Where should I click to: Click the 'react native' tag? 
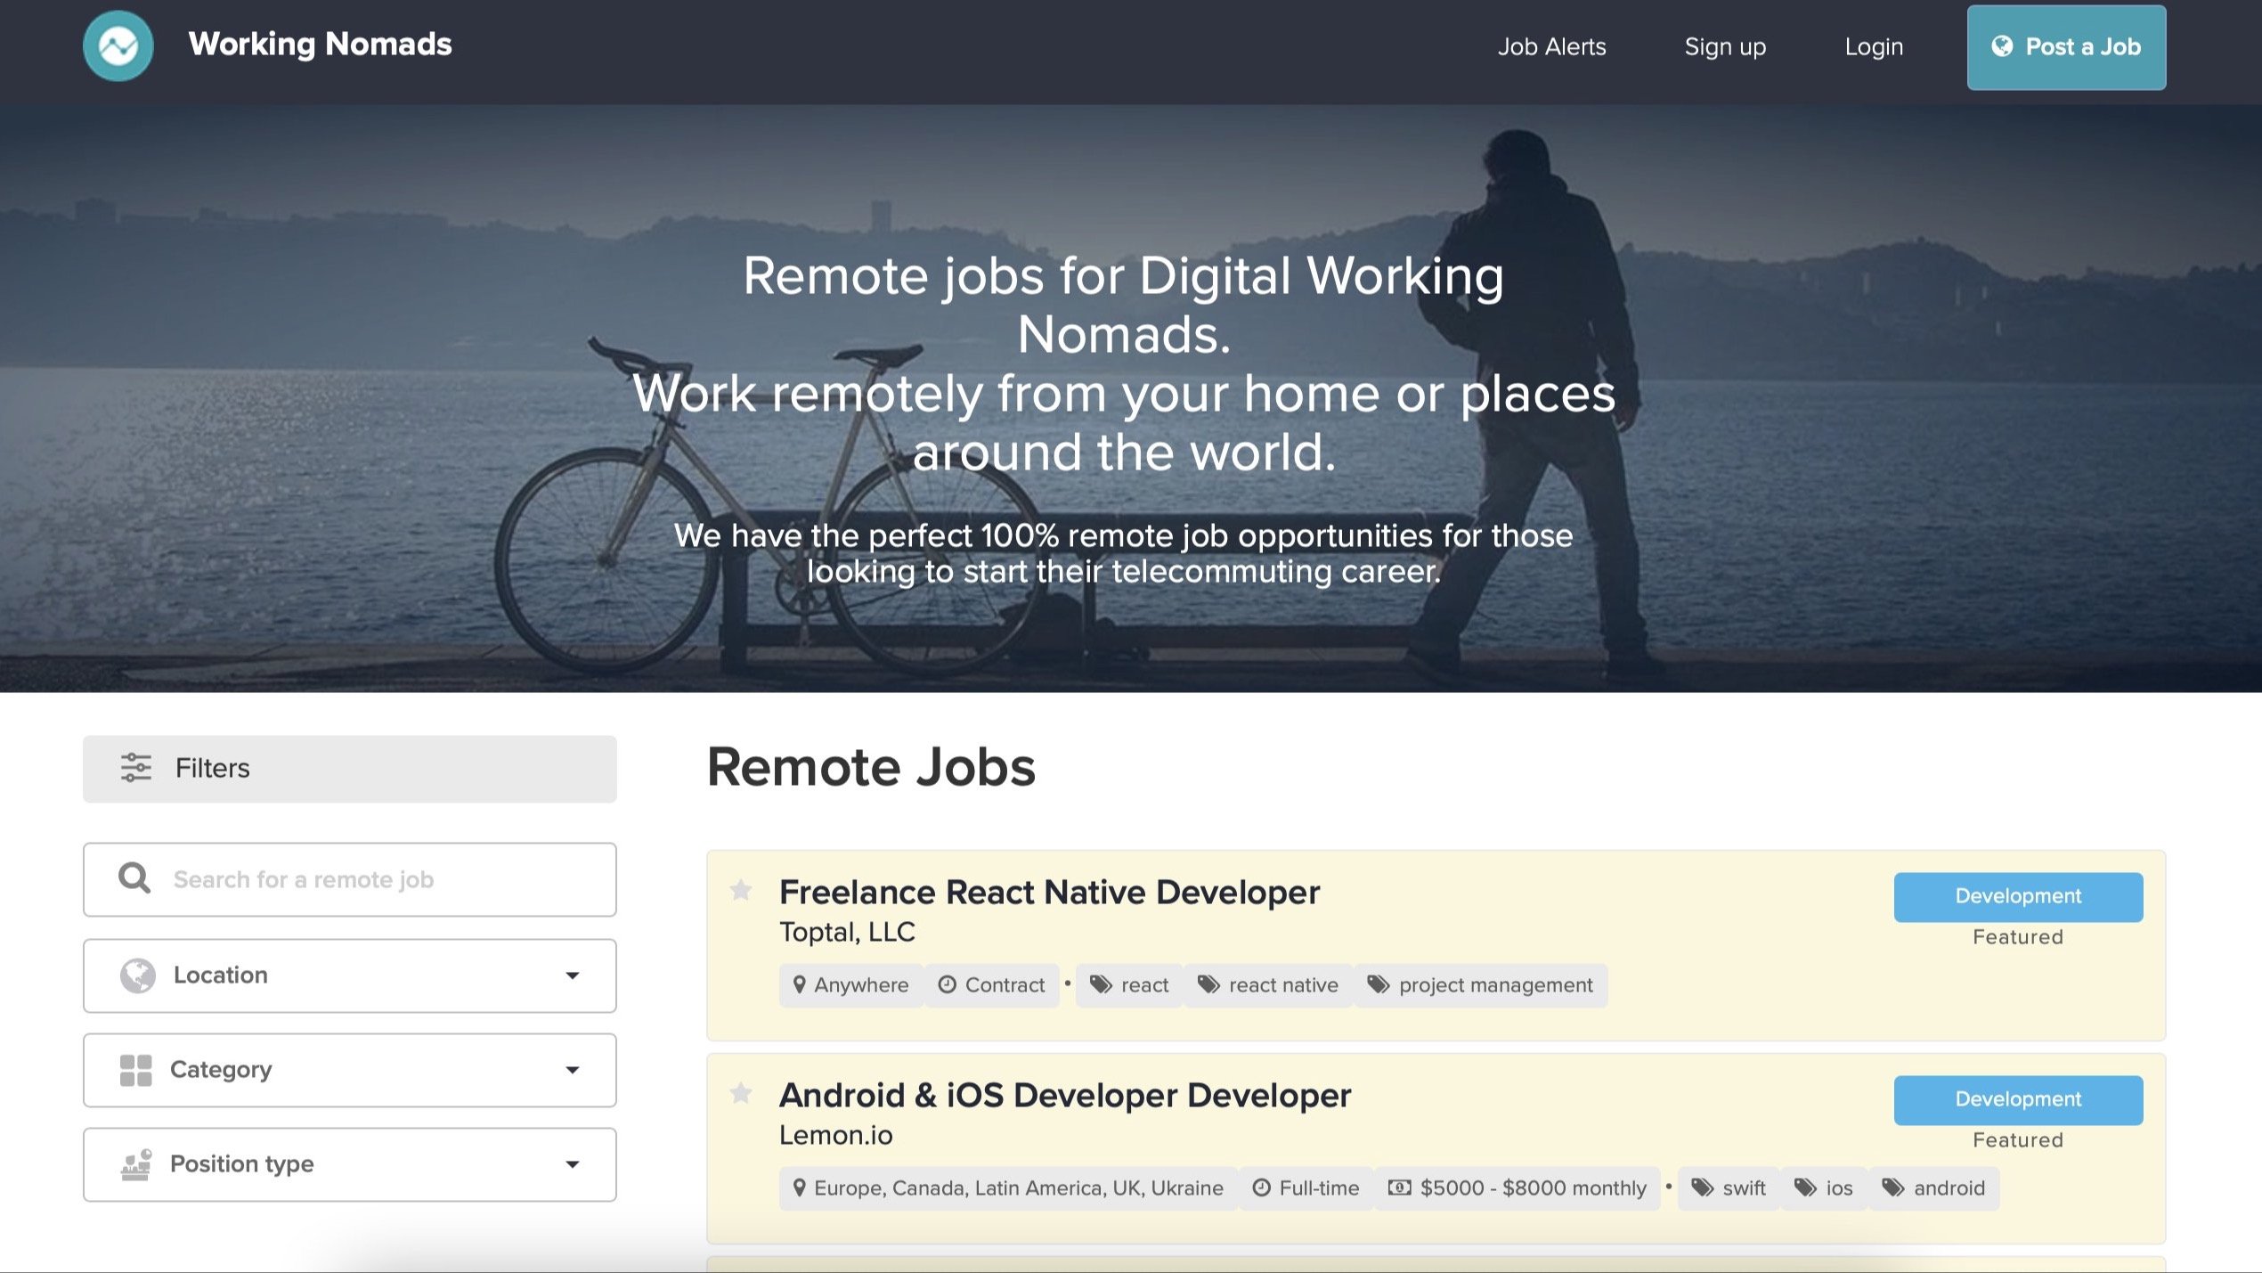(1268, 985)
